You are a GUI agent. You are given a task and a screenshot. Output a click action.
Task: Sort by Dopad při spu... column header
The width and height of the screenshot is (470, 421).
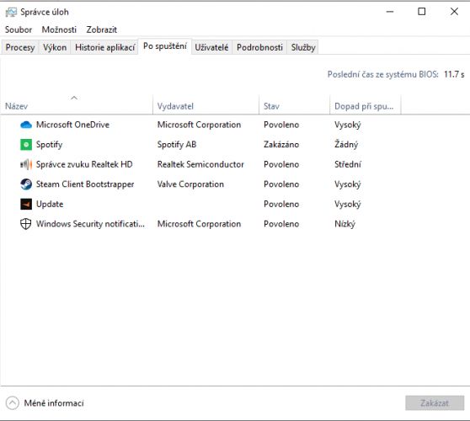[365, 104]
